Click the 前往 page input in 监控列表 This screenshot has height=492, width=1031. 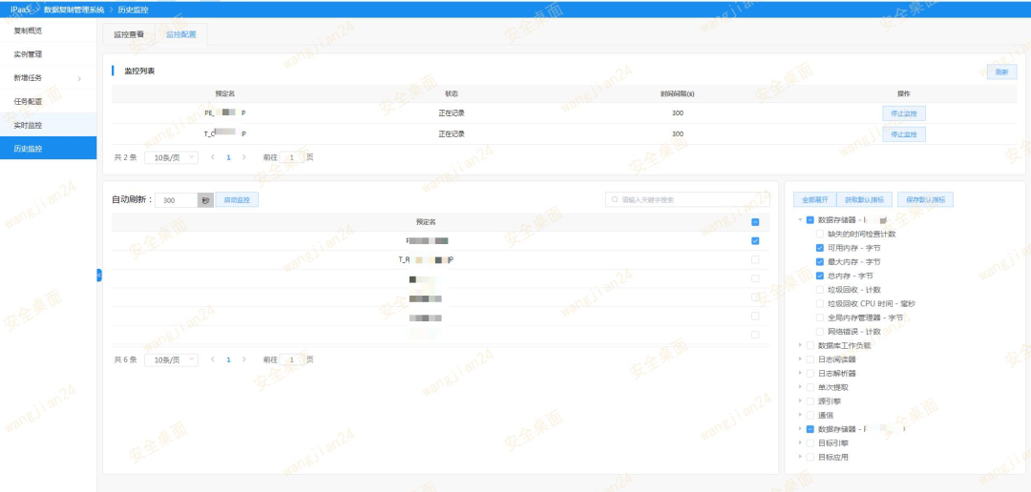point(292,157)
